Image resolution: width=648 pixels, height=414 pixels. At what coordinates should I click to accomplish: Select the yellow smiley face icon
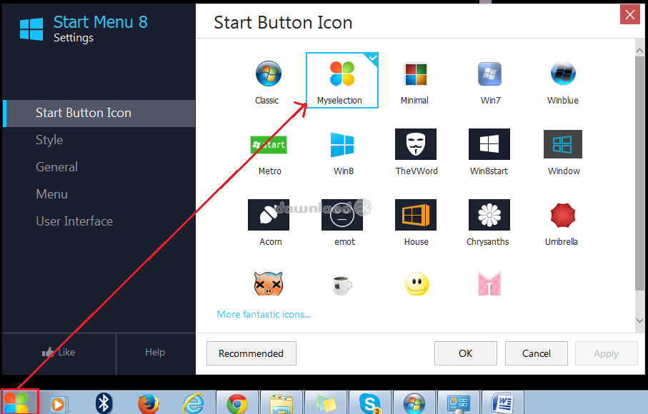click(x=417, y=283)
